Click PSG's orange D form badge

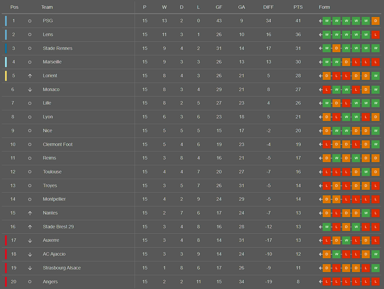[376, 21]
